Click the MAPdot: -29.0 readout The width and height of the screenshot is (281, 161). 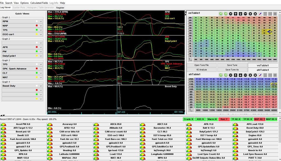(x=69, y=158)
